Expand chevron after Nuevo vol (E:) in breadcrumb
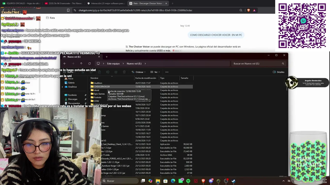 (145, 63)
